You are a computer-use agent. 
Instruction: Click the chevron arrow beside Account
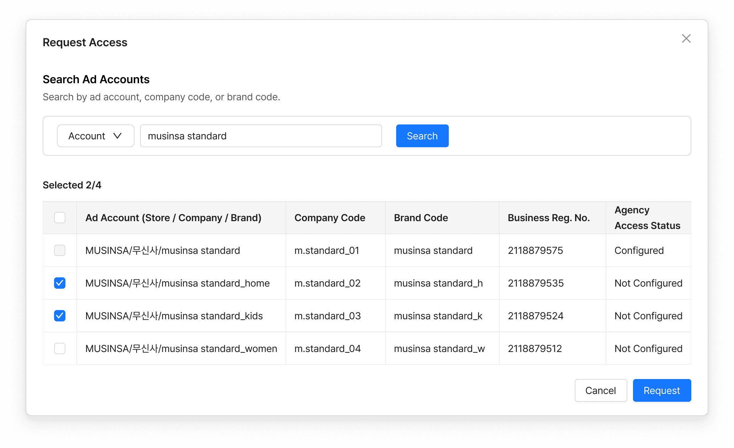(117, 136)
